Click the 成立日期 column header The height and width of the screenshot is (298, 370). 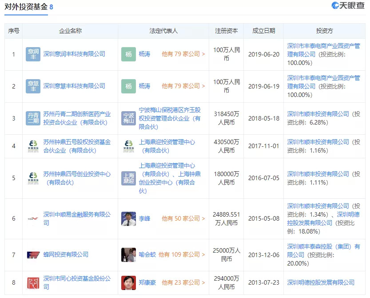point(263,31)
